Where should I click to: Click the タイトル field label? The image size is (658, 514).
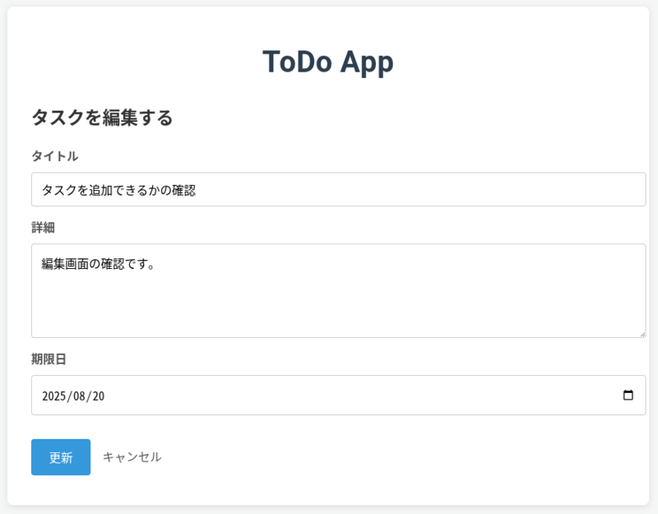tap(54, 156)
